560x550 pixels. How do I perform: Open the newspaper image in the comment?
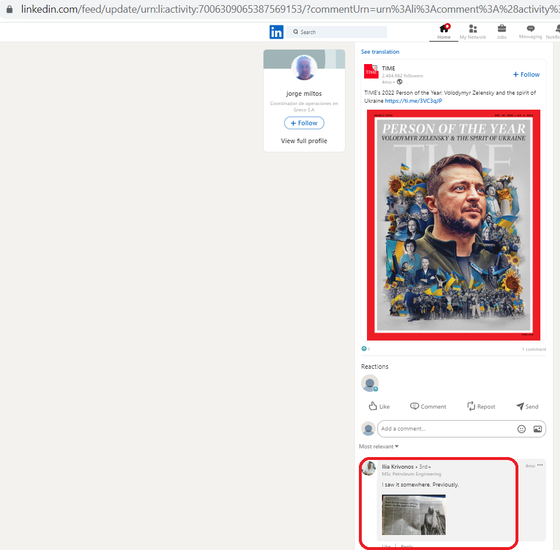point(414,515)
